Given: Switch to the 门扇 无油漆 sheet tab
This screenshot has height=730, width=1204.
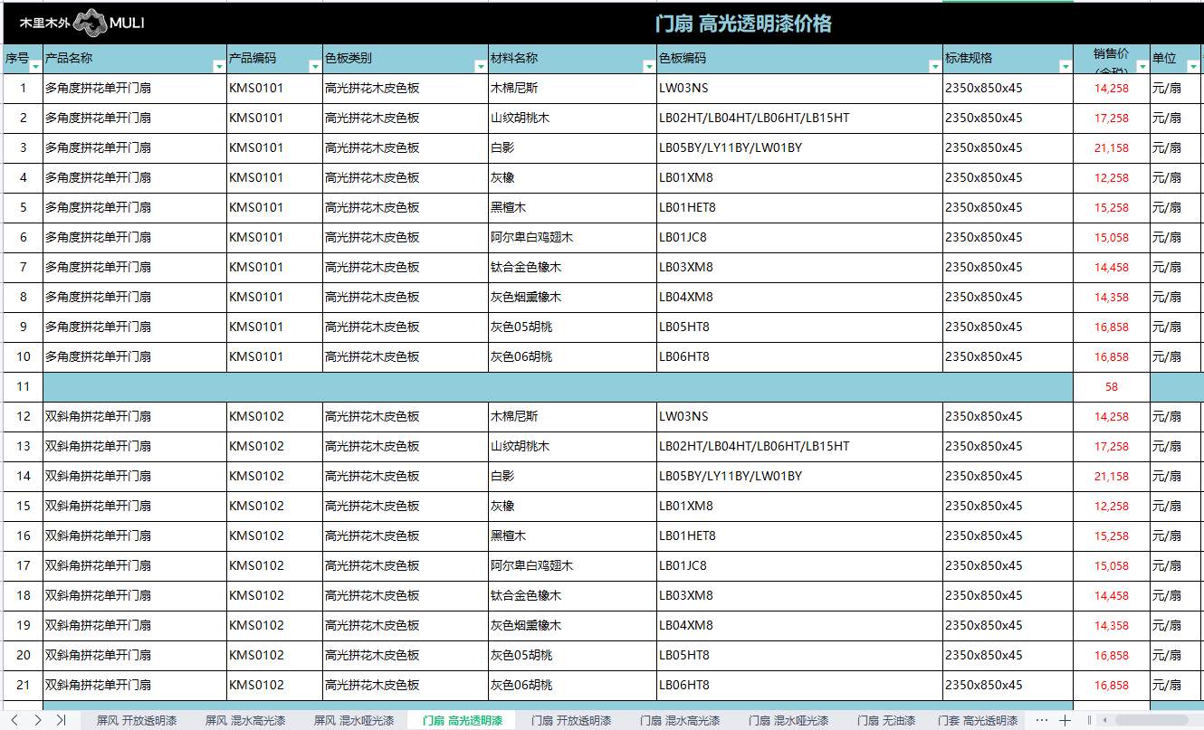Looking at the screenshot, I should click(886, 721).
